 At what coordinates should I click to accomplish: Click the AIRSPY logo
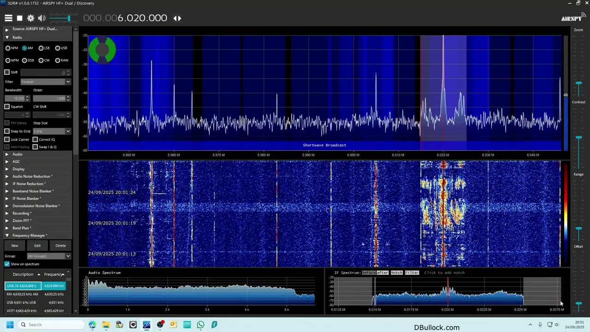click(x=573, y=18)
